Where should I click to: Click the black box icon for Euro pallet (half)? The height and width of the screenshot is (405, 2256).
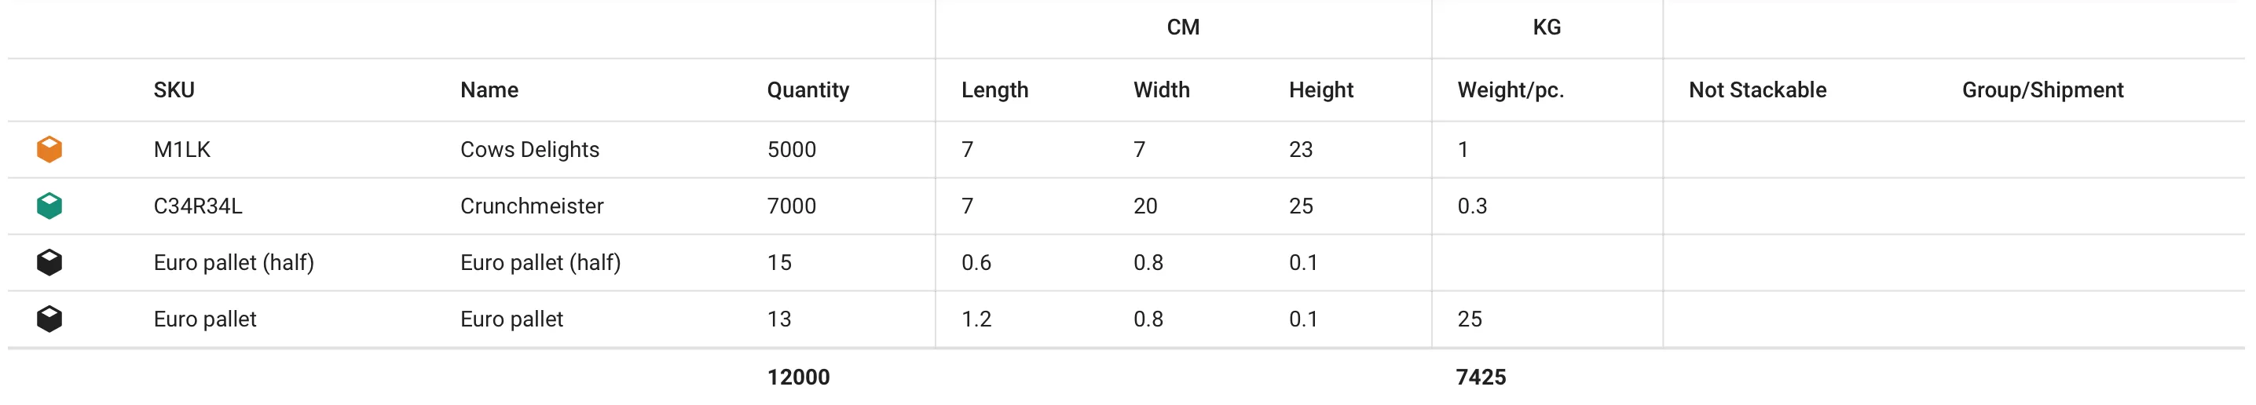[x=49, y=262]
